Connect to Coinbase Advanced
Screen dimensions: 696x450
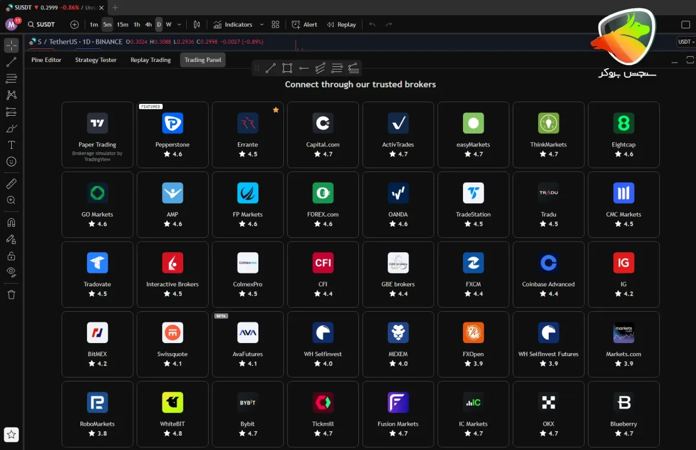point(548,275)
